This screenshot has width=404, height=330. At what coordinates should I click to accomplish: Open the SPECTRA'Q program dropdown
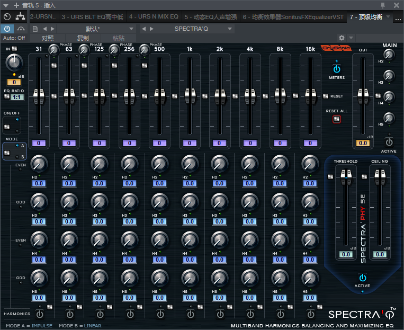pyautogui.click(x=195, y=29)
